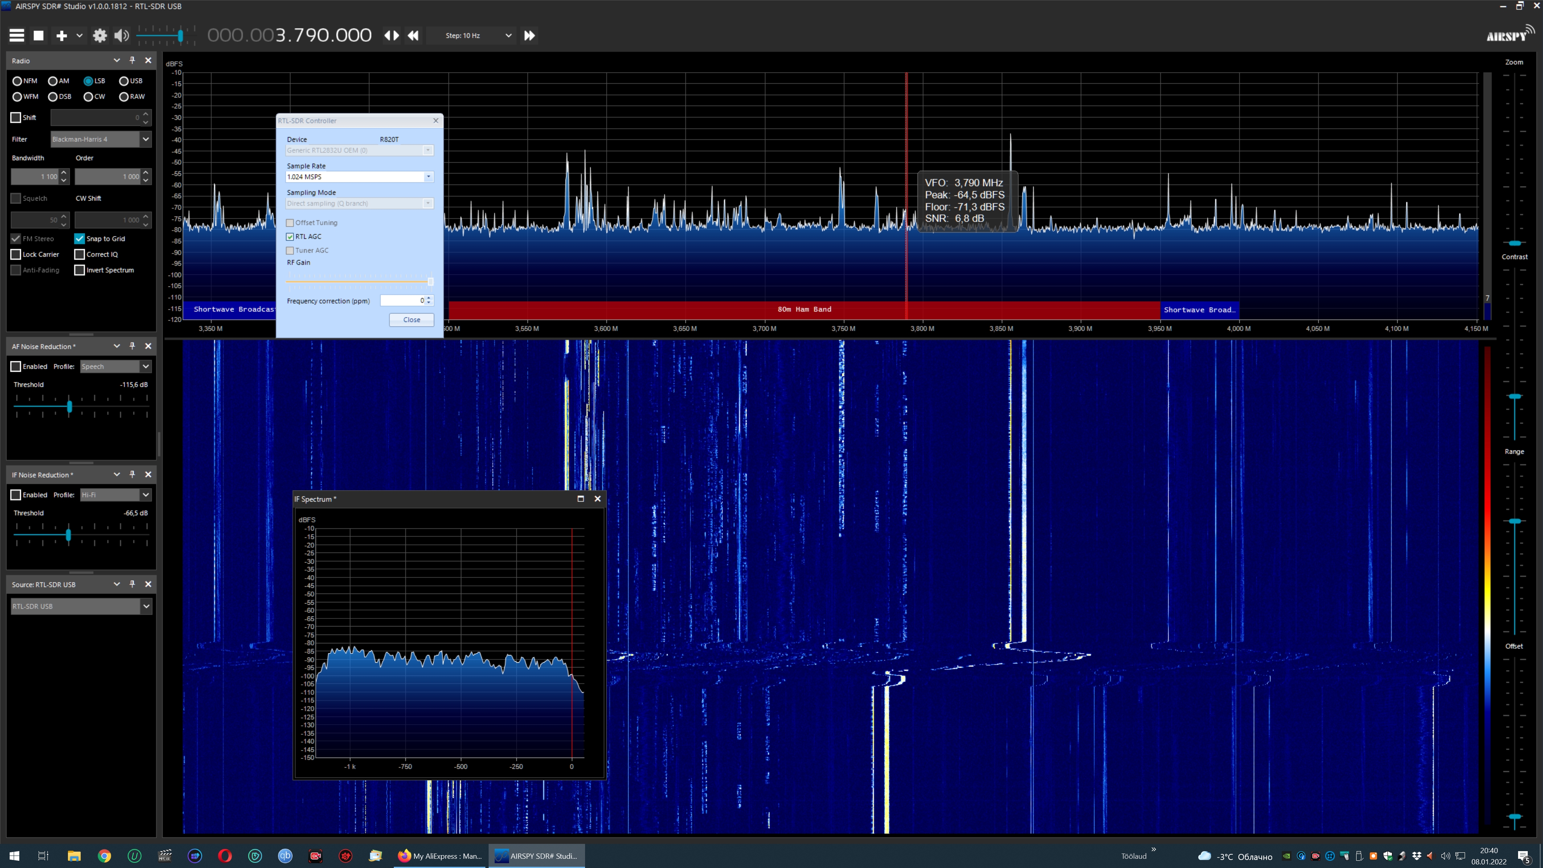Close the IF Spectrum window
Viewport: 1543px width, 868px height.
[597, 498]
